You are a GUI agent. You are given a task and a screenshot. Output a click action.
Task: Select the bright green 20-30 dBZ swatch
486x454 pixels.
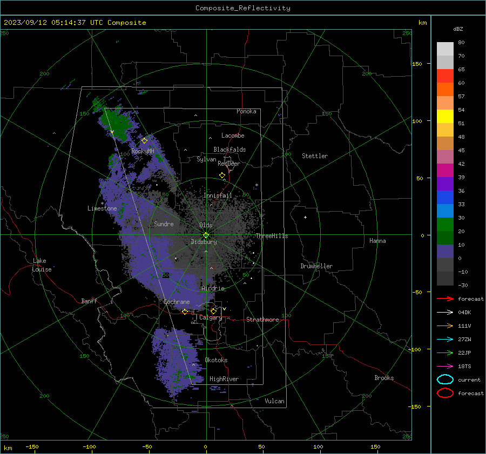click(x=445, y=225)
